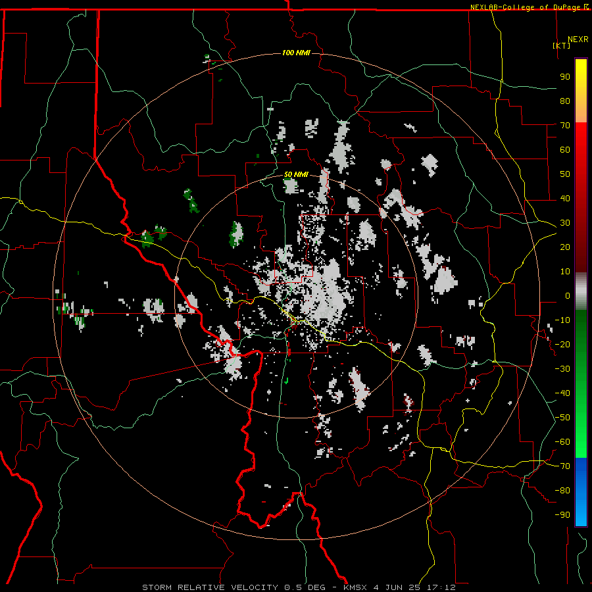Click the -90 value on velocity scale
Image resolution: width=592 pixels, height=592 pixels.
pyautogui.click(x=562, y=515)
